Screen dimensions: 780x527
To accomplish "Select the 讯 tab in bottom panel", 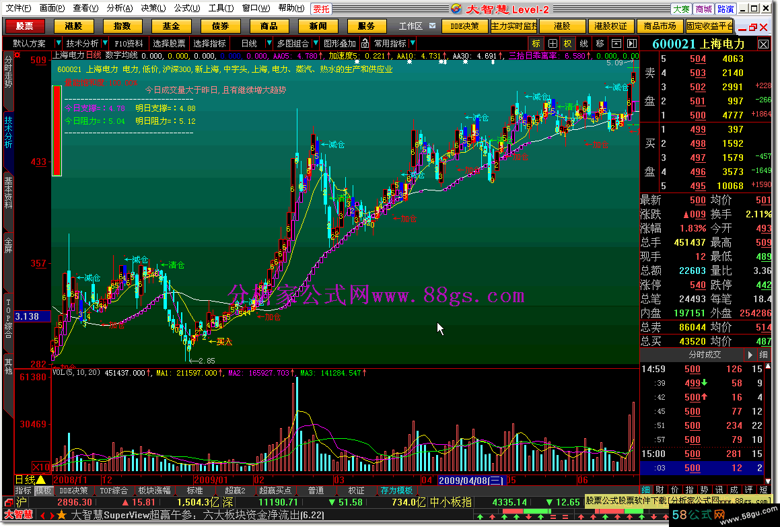I will point(719,490).
